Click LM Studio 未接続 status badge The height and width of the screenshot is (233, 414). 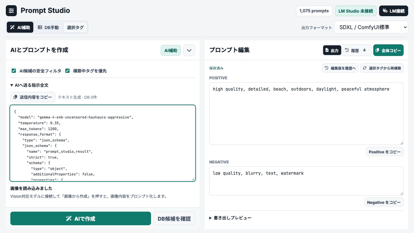(x=356, y=11)
